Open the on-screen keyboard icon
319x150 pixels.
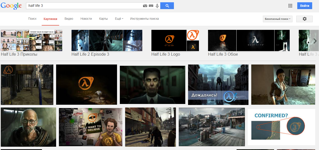pyautogui.click(x=151, y=6)
